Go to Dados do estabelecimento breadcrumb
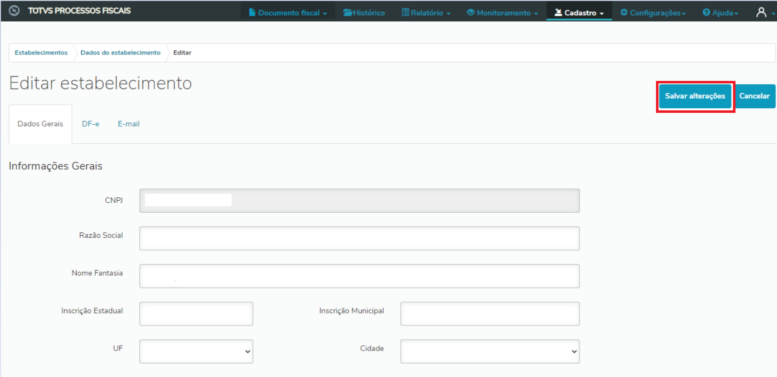This screenshot has height=377, width=777. 120,52
